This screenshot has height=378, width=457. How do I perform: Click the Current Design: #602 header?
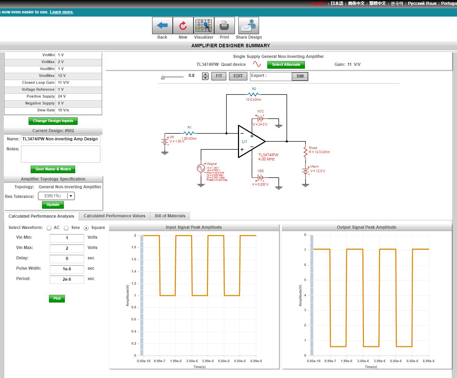[53, 131]
